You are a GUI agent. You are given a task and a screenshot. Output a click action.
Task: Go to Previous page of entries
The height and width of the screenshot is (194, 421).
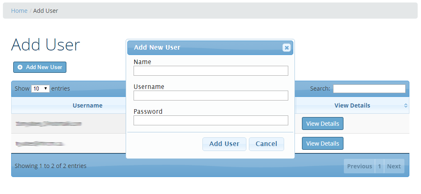pyautogui.click(x=359, y=166)
